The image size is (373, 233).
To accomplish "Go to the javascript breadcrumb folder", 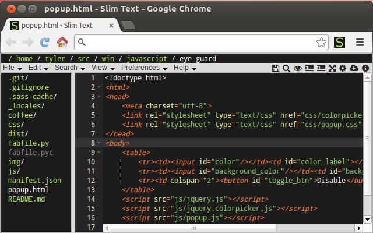I will (147, 58).
